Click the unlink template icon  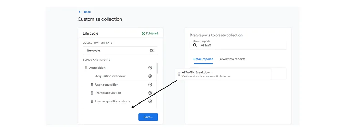(151, 51)
